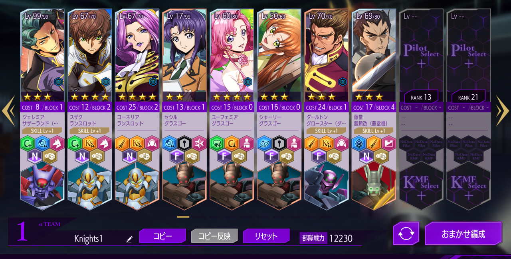511x259 pixels.
Task: Click Euphemia's green heart skill icon
Action: coord(217,144)
